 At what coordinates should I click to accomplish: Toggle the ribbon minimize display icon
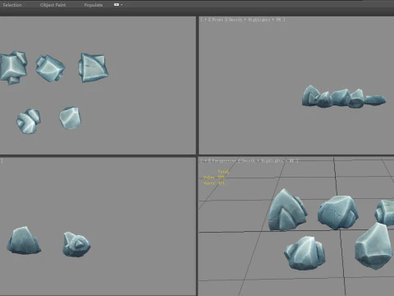pos(117,5)
